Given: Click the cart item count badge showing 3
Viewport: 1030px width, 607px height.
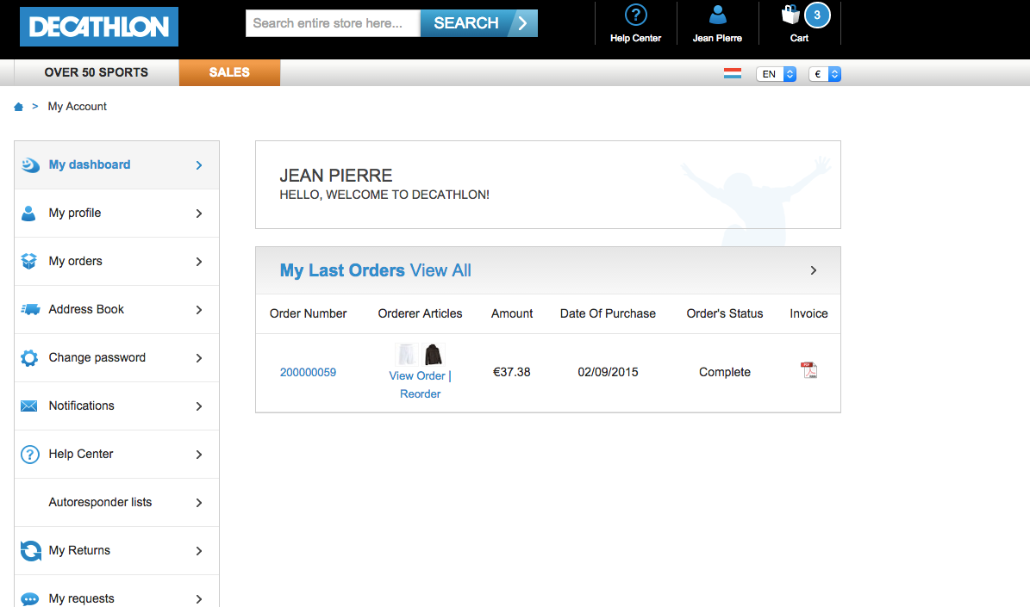Looking at the screenshot, I should click(817, 15).
